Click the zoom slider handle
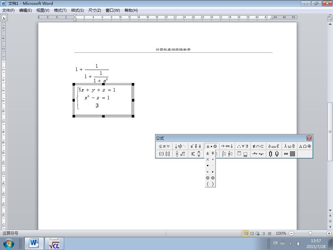The height and width of the screenshot is (250, 333). (310, 233)
